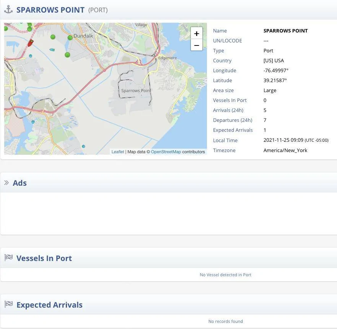Click the Sparrows Point label on the map
Screen dimensions: 337x329
click(136, 91)
